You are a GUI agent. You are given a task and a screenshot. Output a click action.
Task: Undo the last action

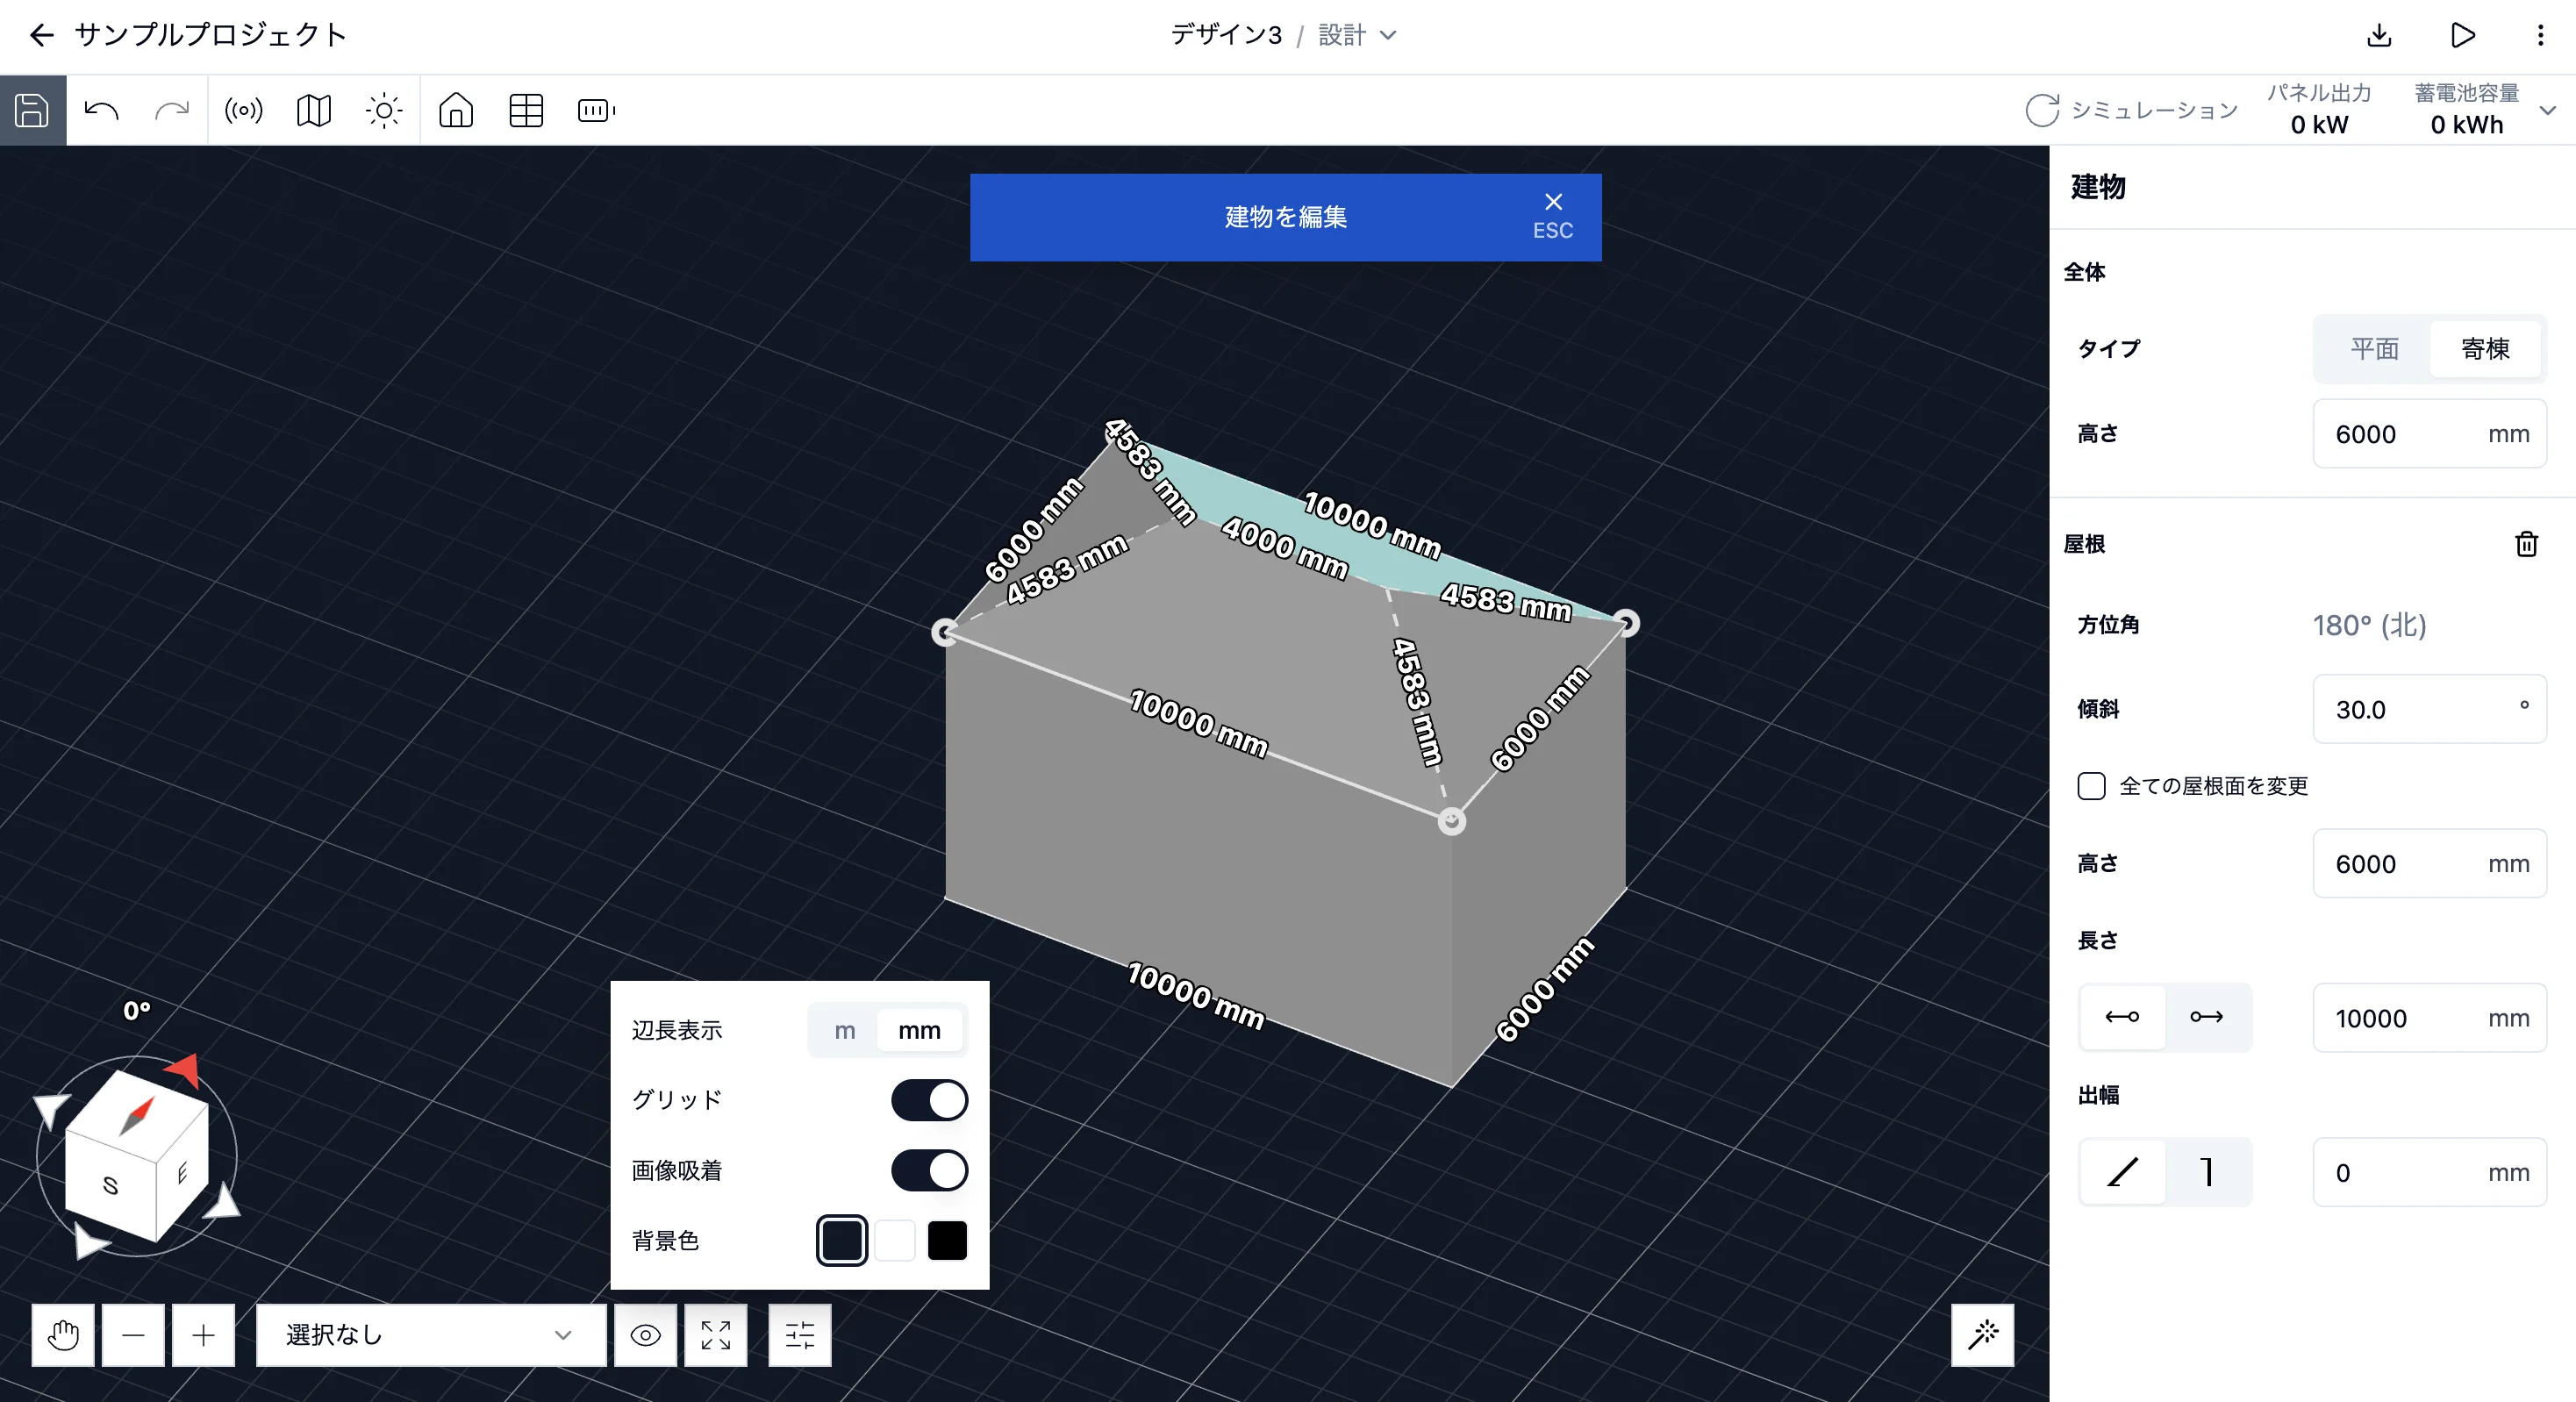(101, 110)
